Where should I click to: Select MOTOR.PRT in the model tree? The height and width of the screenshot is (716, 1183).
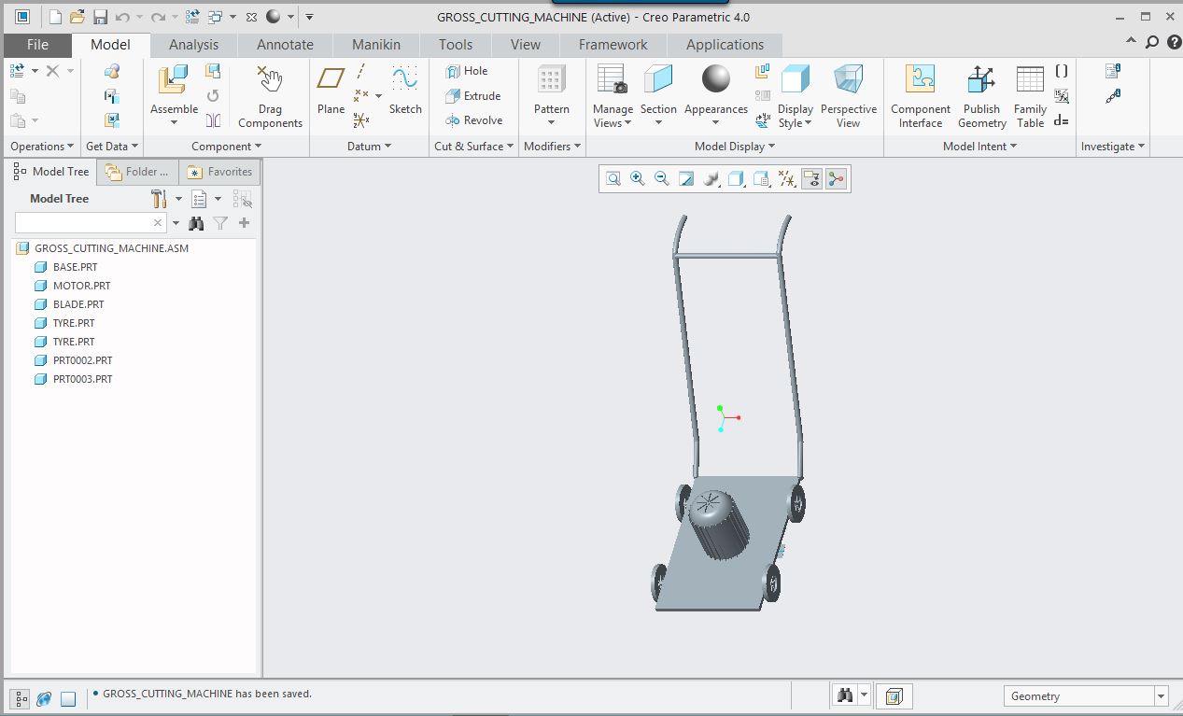[72, 286]
